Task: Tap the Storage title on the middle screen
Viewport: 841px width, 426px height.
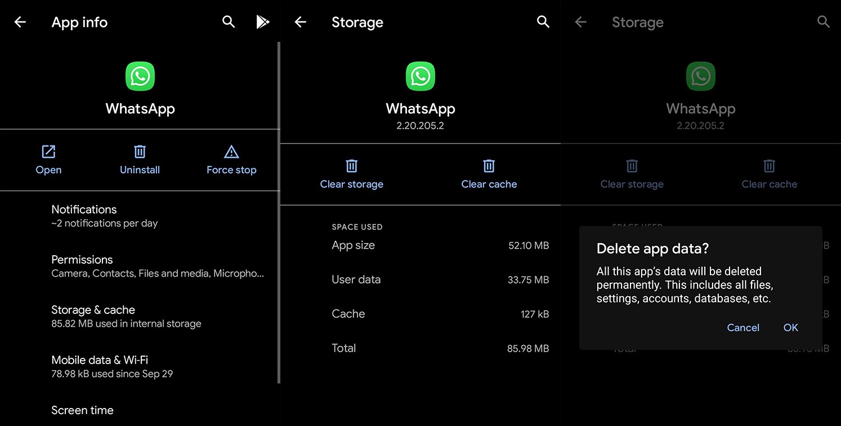Action: (x=357, y=23)
